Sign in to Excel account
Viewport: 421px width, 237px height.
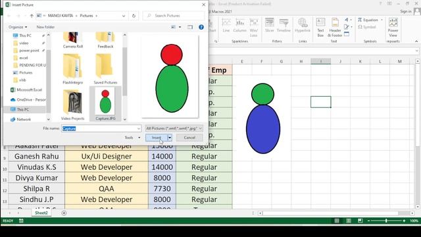[406, 12]
